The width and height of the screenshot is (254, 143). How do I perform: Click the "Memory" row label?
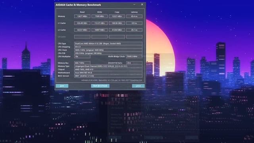point(62,16)
